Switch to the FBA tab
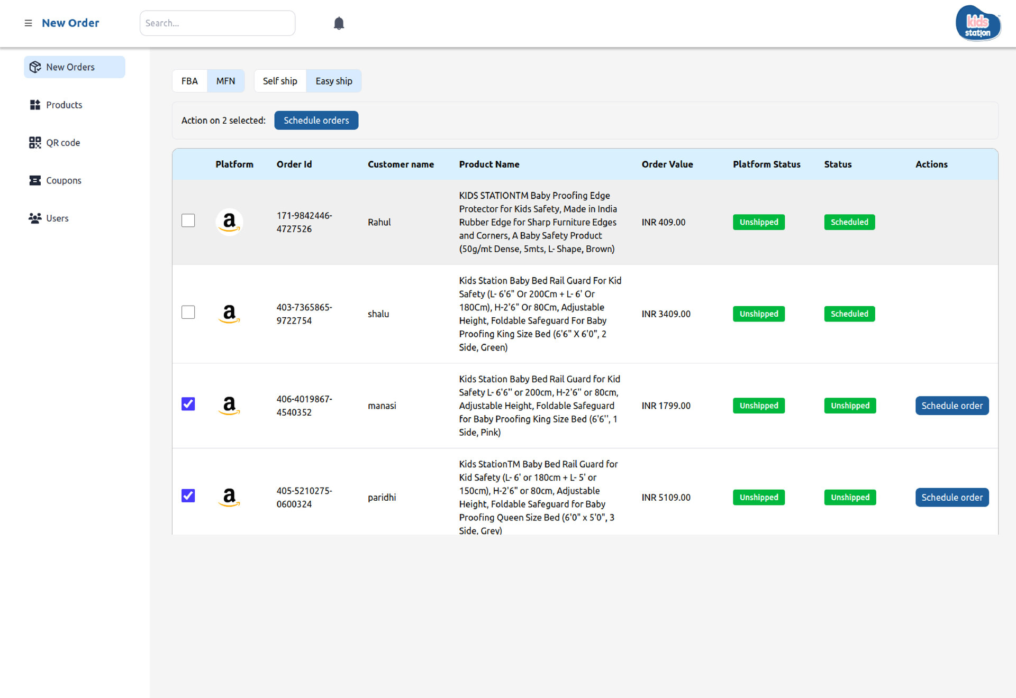This screenshot has height=698, width=1016. pos(189,81)
